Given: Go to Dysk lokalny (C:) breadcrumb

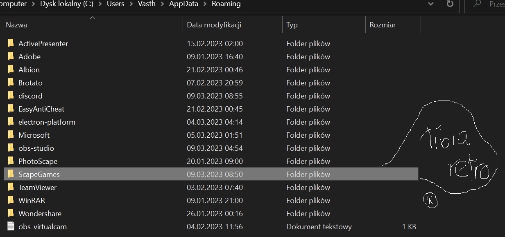Looking at the screenshot, I should [66, 4].
